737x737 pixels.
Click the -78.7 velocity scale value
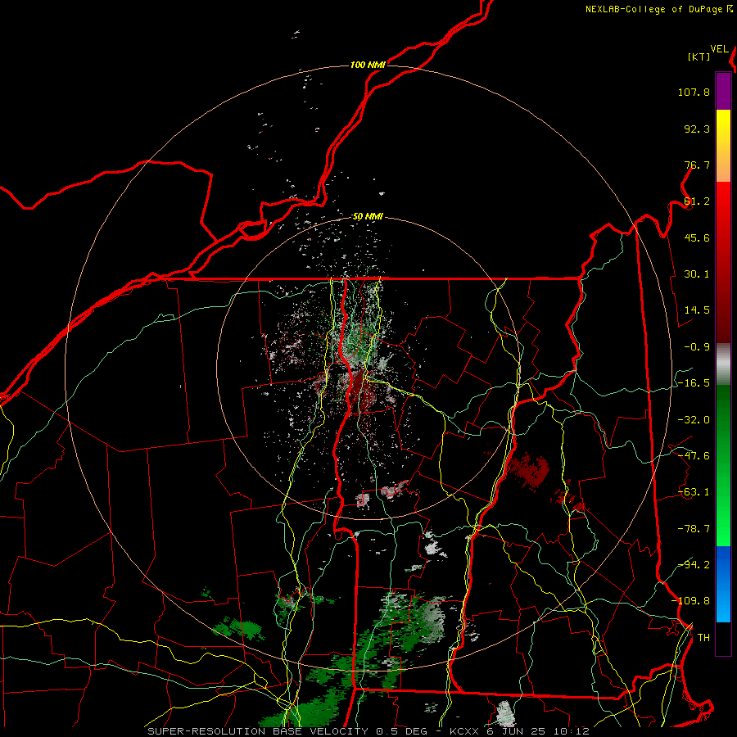694,529
